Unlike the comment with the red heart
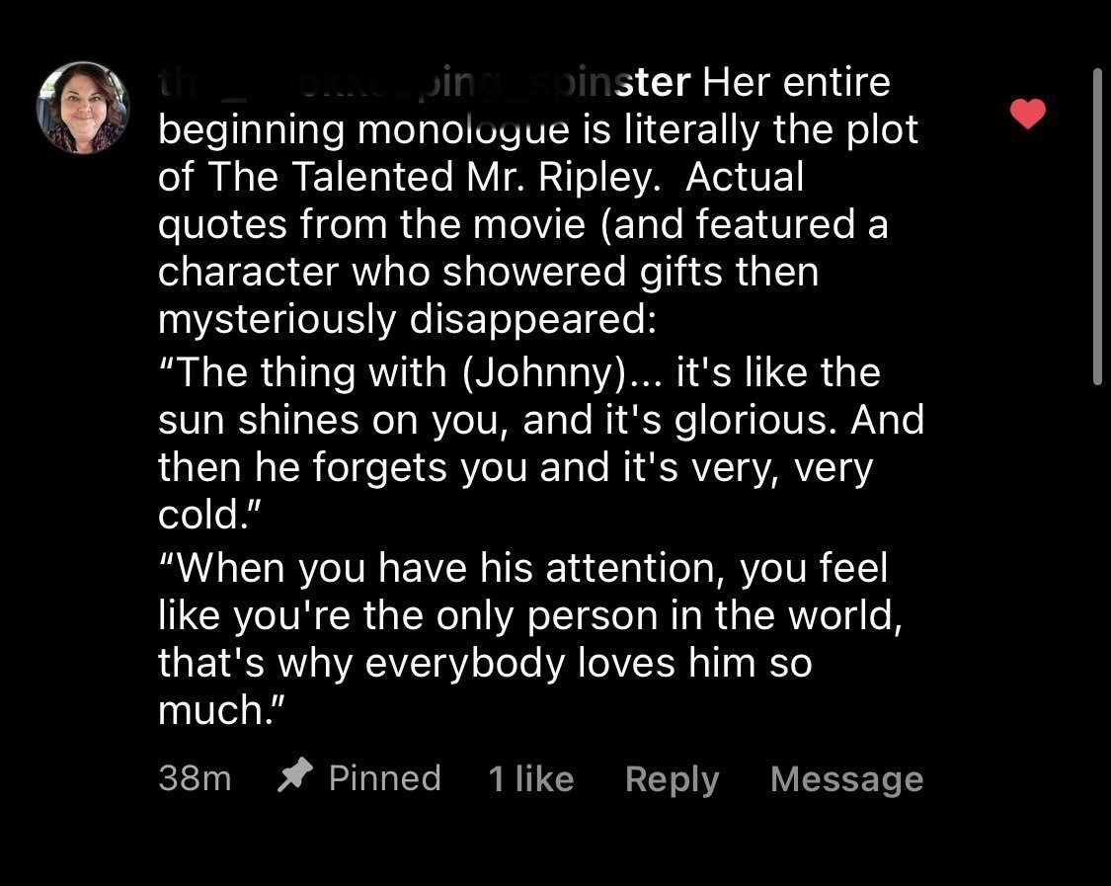Screen dimensions: 1111x886 tap(1028, 115)
